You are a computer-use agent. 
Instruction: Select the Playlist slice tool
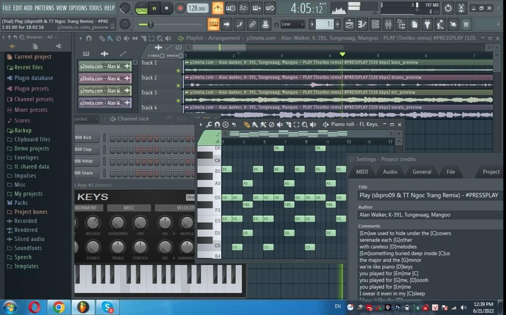tap(143, 39)
